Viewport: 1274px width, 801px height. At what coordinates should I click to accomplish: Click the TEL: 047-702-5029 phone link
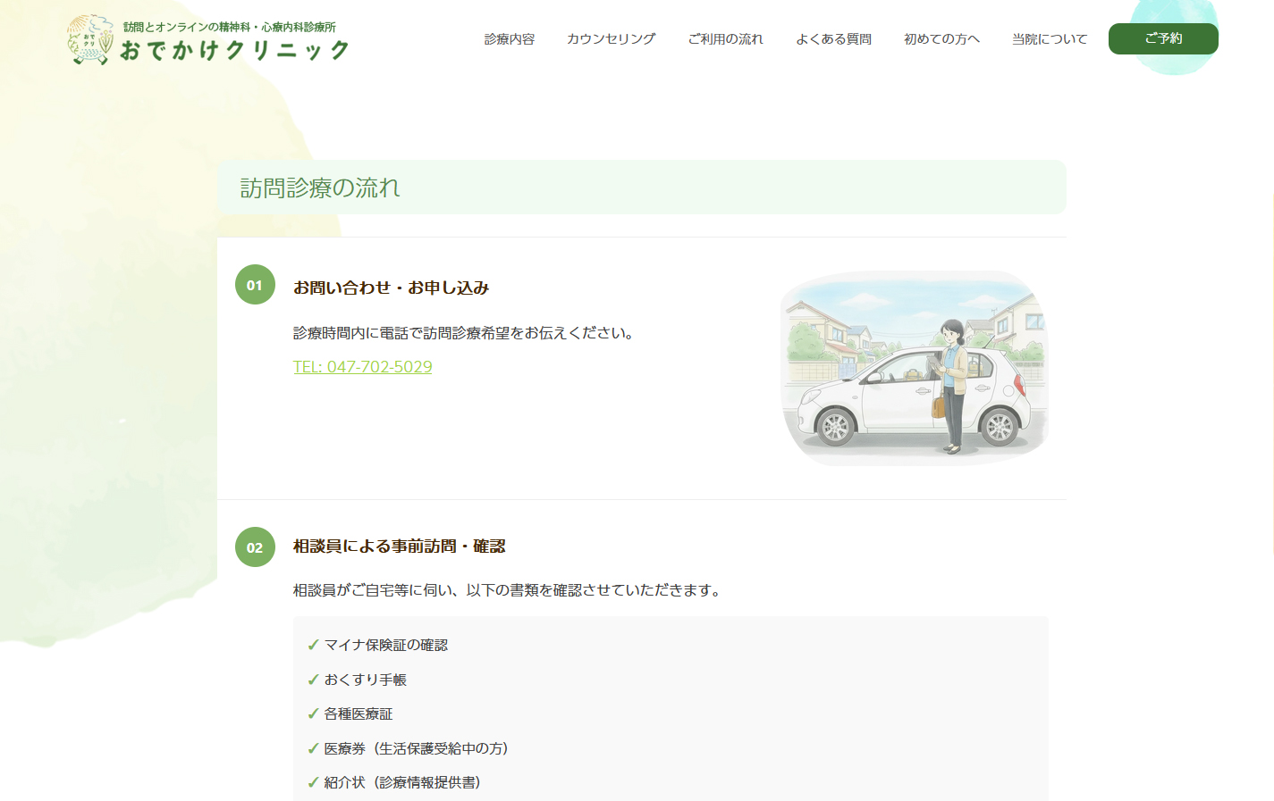[362, 367]
